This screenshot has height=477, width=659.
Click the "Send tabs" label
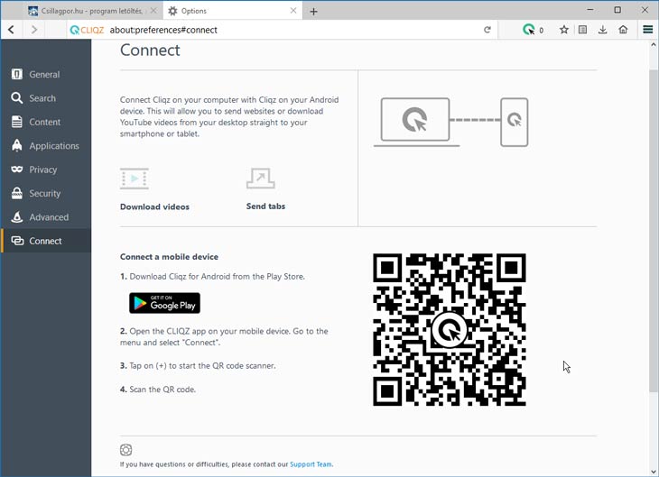click(x=265, y=206)
